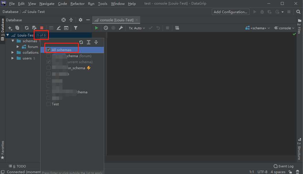Toggle the All schemas checkbox
This screenshot has width=303, height=174.
pos(49,50)
